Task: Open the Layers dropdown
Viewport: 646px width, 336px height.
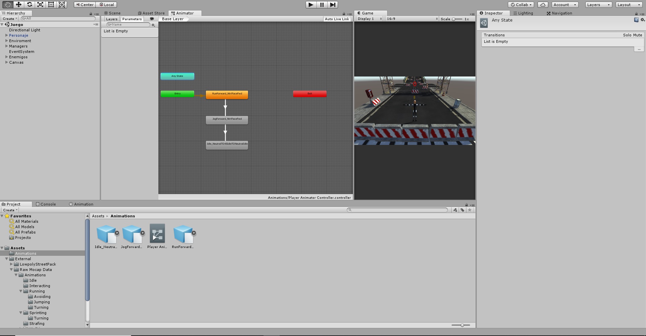Action: click(598, 5)
